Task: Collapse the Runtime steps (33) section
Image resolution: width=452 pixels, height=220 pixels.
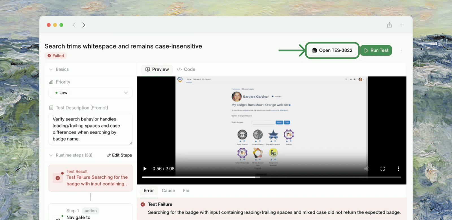Action: (x=51, y=155)
